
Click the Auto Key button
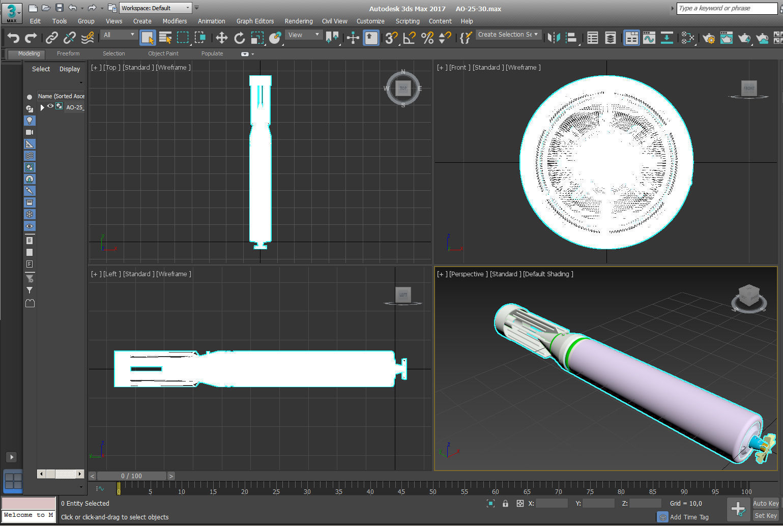[766, 504]
